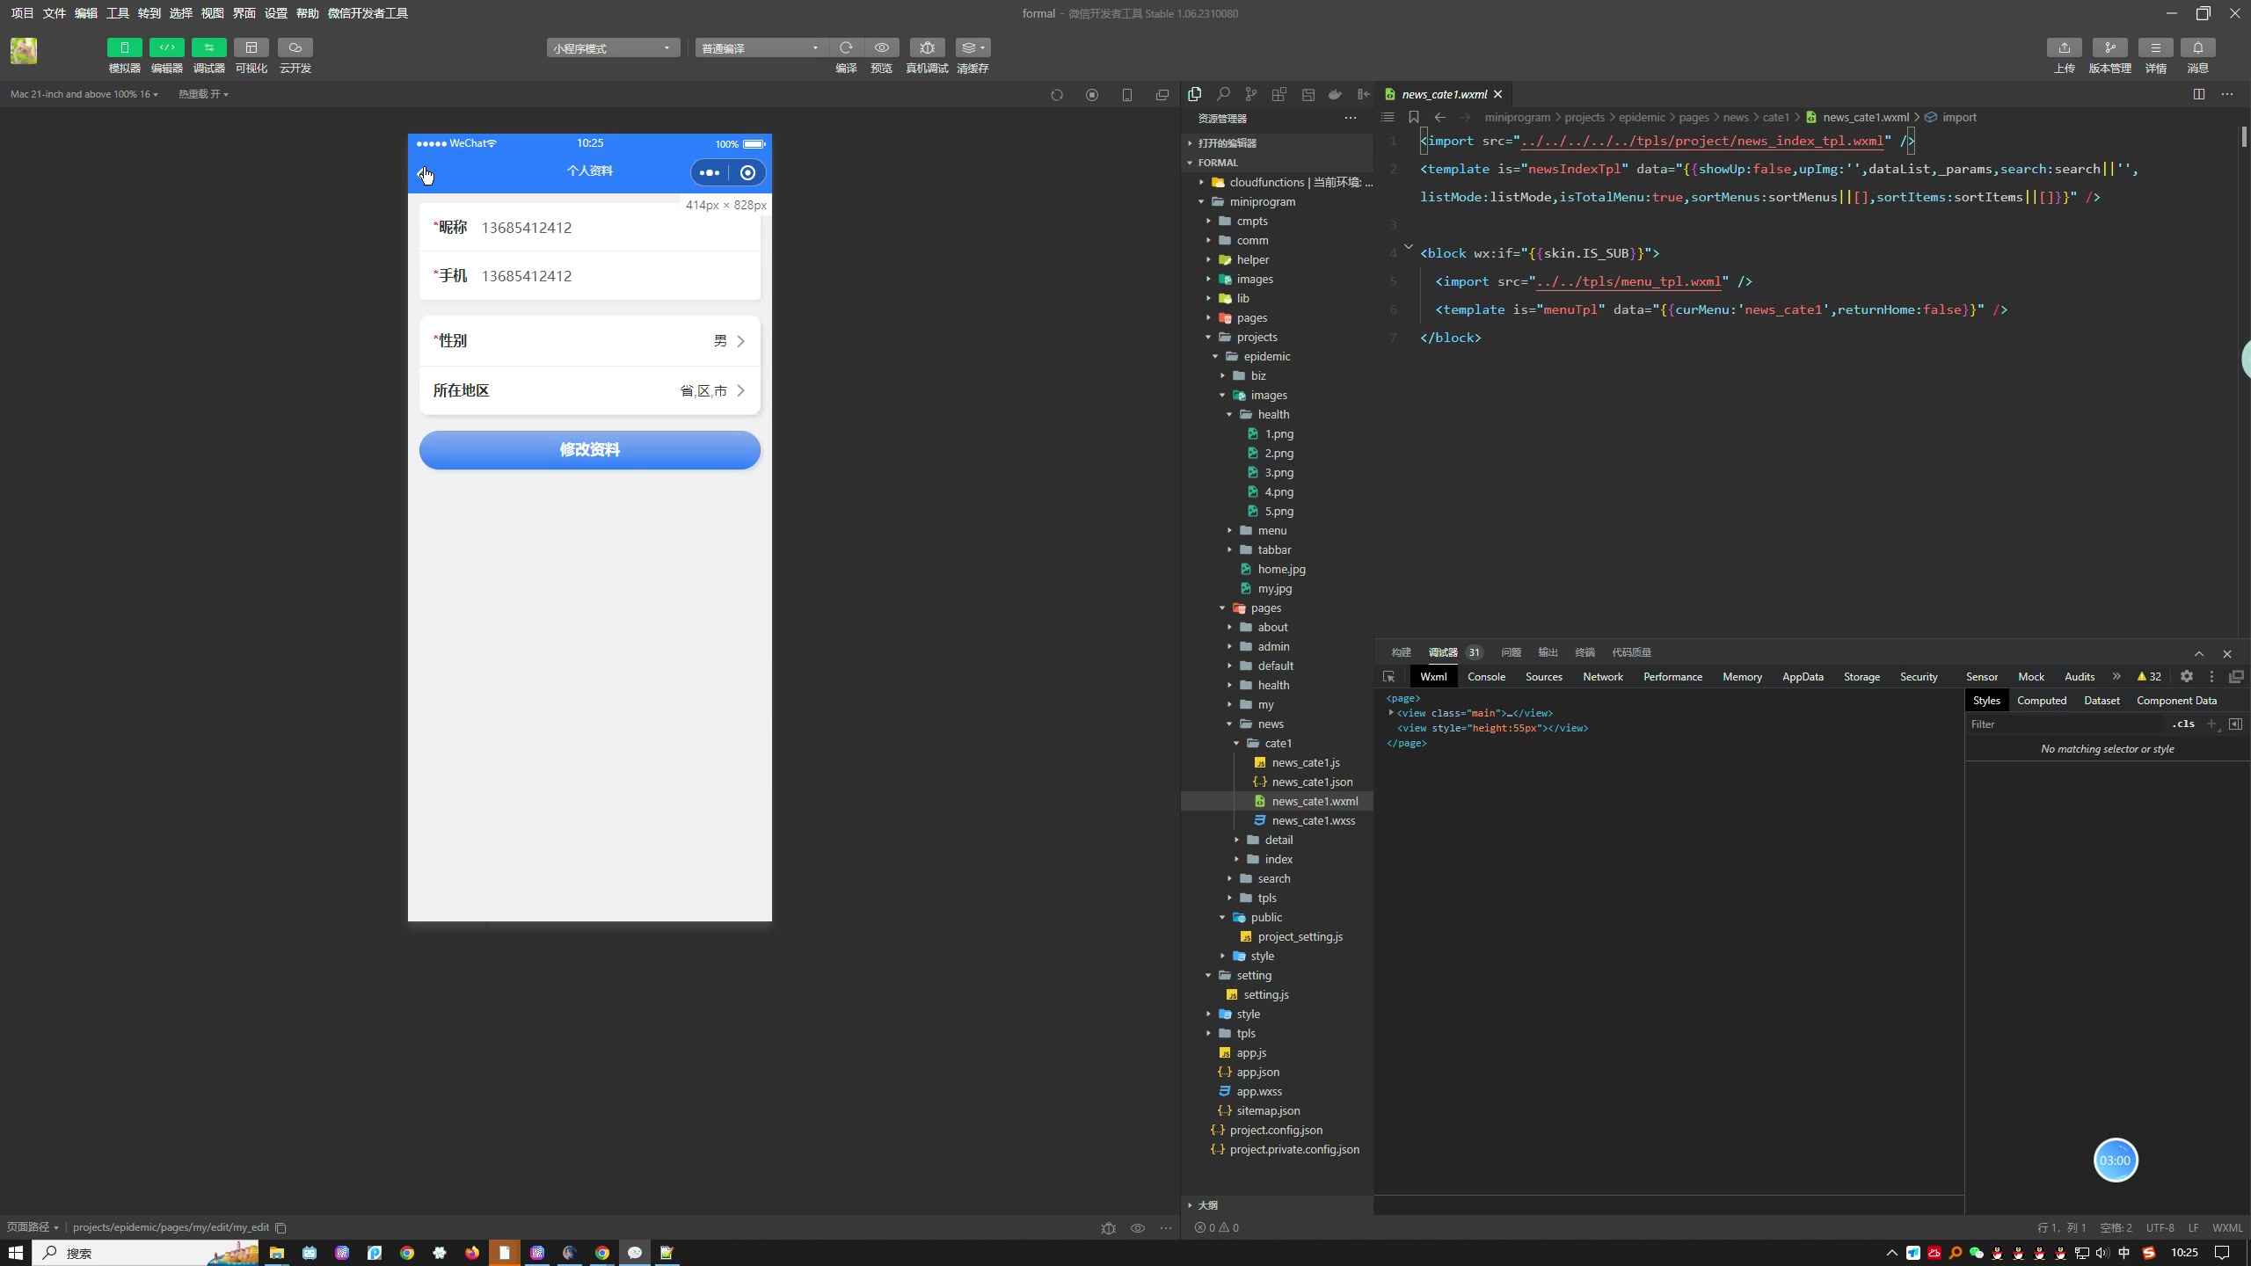Click 普通编译 dropdown selector
Screen dimensions: 2251x1266
758,48
